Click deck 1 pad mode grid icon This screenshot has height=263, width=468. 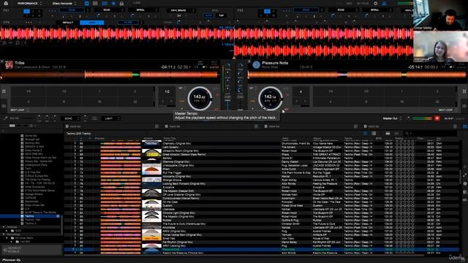click(4, 91)
